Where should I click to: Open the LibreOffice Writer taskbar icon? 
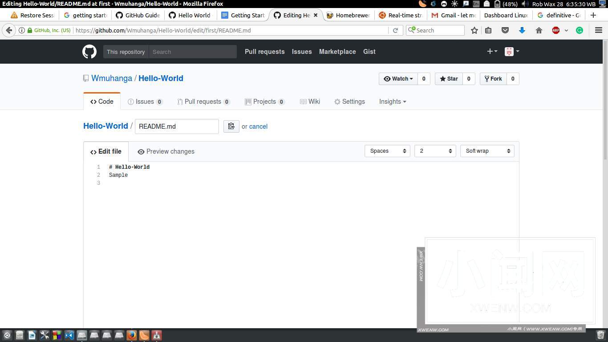32,335
